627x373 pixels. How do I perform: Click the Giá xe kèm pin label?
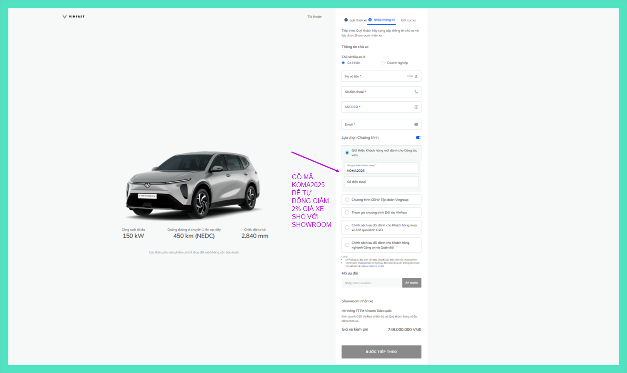point(355,330)
